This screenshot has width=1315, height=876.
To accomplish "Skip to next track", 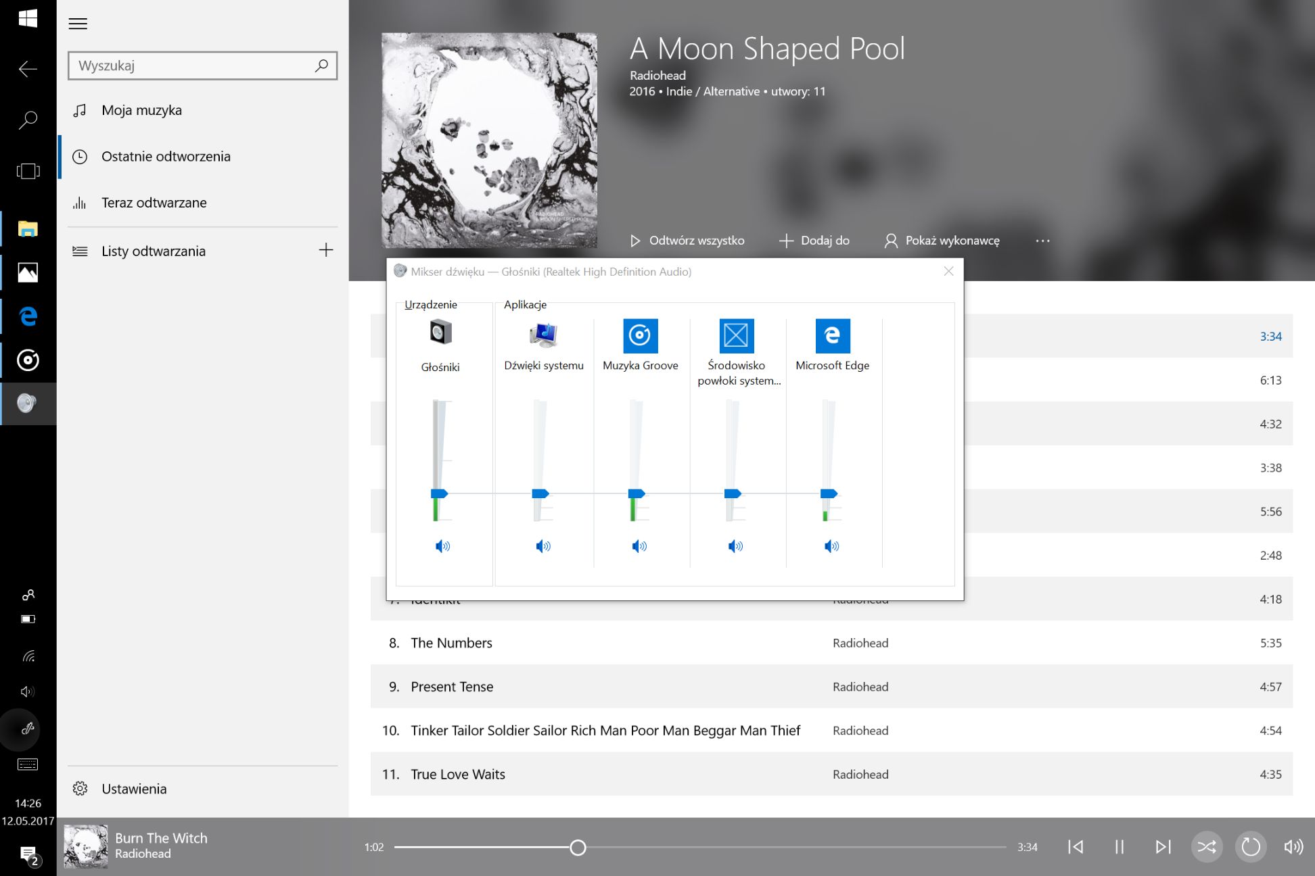I will [1163, 847].
